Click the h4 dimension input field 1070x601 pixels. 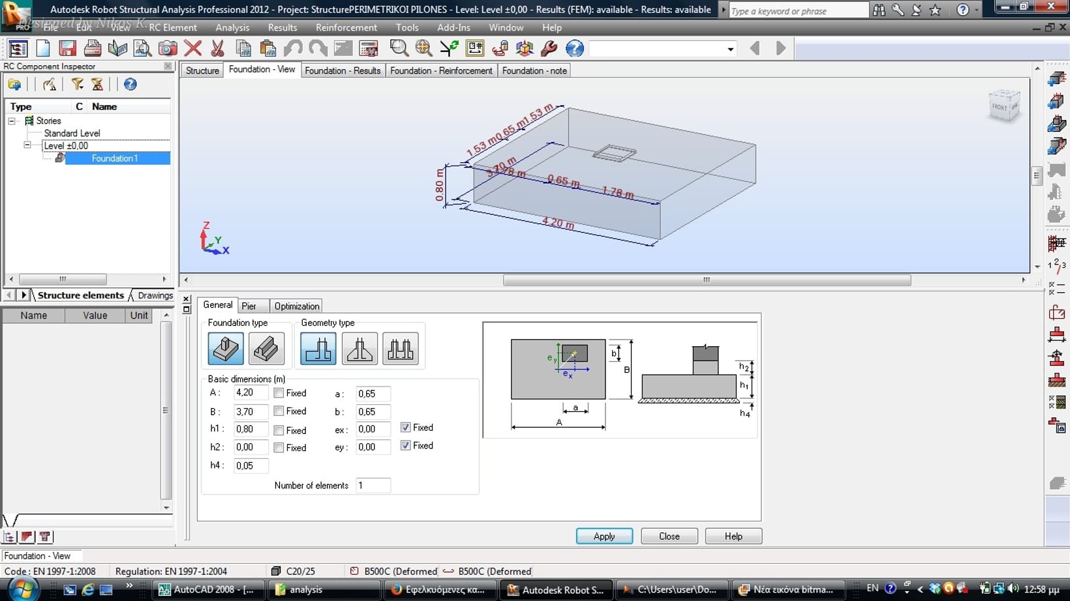[251, 465]
